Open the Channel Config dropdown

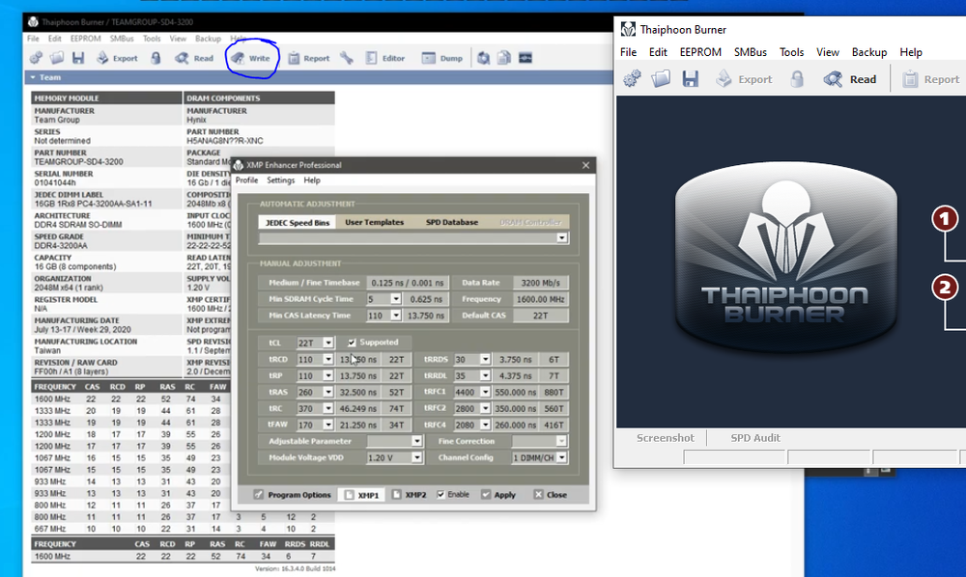pyautogui.click(x=563, y=457)
